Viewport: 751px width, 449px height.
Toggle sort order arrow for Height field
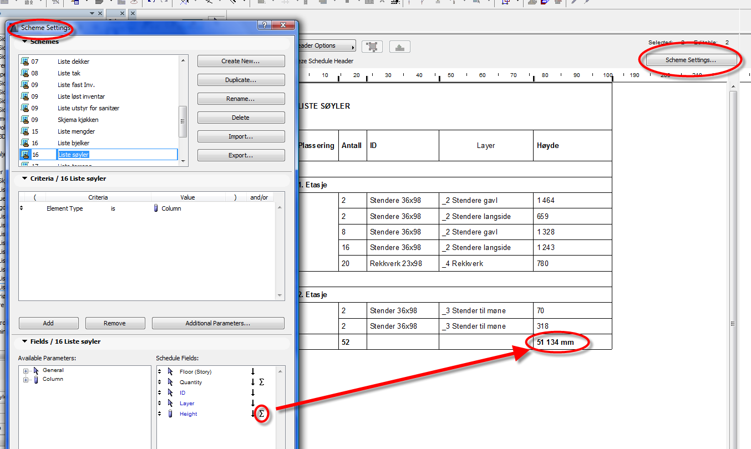point(253,414)
